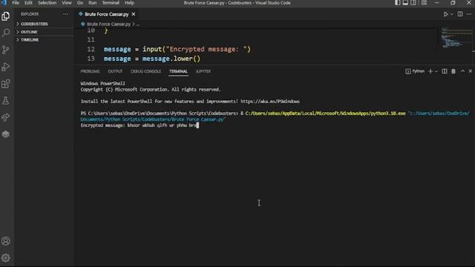Click code line 12 with input call
This screenshot has height=267, width=475.
pos(177,49)
